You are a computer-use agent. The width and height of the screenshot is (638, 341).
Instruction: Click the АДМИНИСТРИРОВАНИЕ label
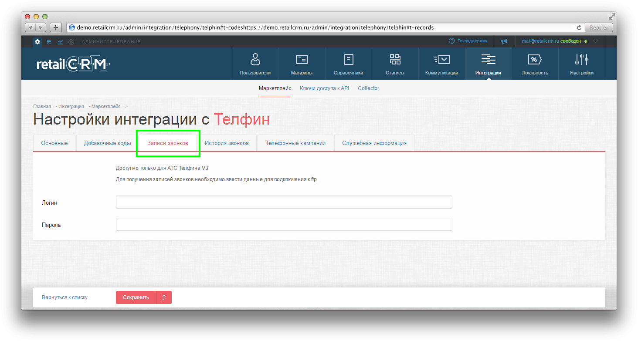point(111,42)
